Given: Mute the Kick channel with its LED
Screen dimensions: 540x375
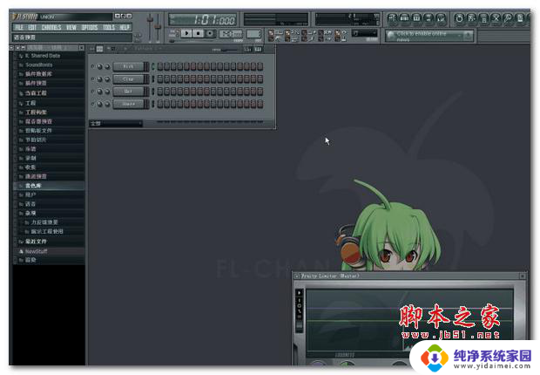Looking at the screenshot, I should pos(92,66).
